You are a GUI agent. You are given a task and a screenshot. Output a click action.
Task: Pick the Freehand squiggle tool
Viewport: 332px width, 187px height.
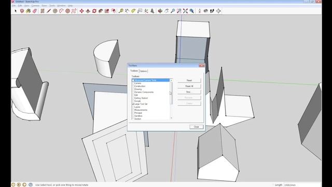tap(74, 11)
